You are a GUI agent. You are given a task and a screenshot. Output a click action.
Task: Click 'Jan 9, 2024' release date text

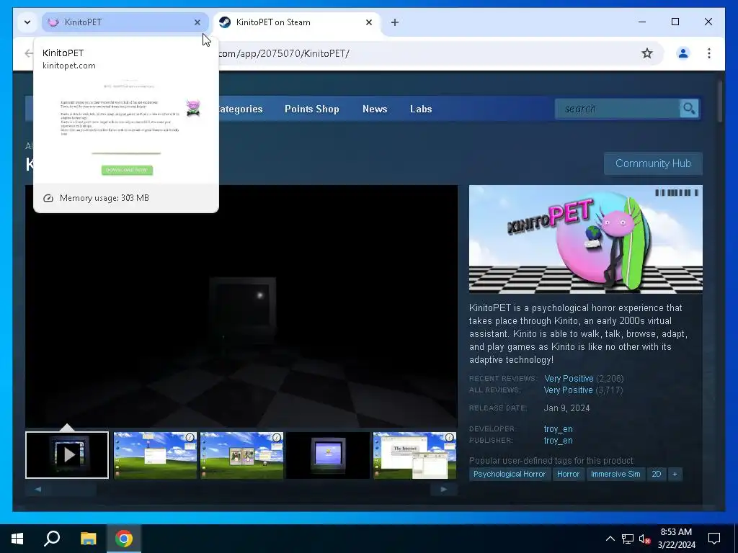(x=566, y=408)
